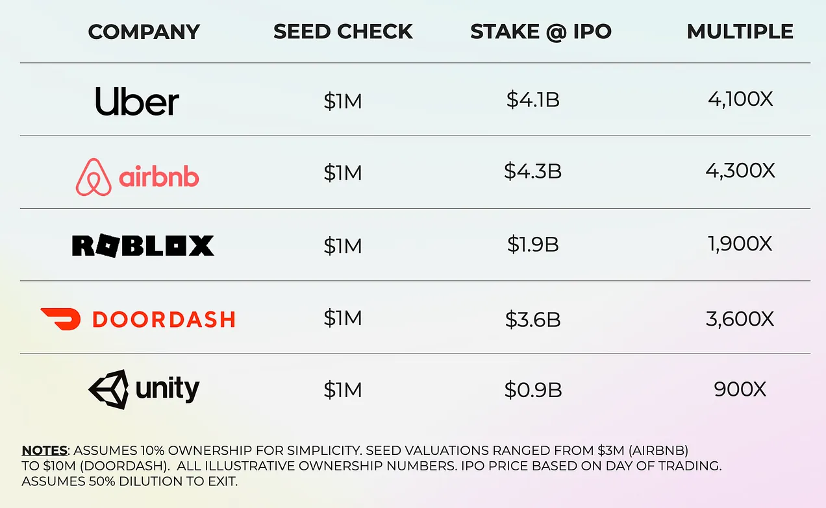Select the SEED CHECK column header

click(x=343, y=31)
